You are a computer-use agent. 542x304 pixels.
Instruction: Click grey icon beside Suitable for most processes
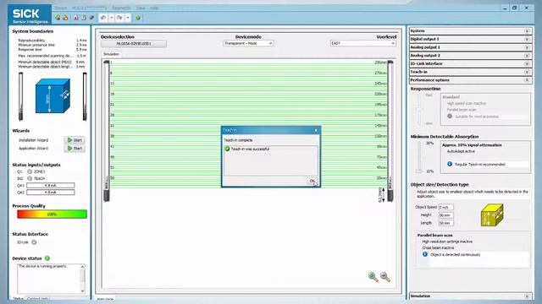(x=450, y=117)
